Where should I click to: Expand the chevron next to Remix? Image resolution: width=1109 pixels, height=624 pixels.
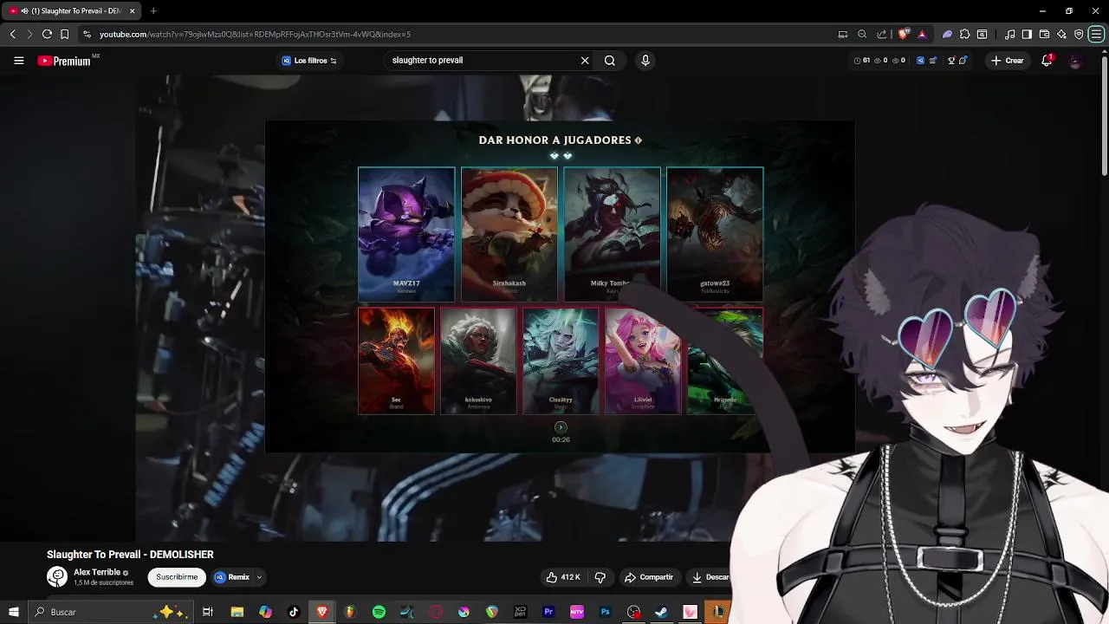pos(258,577)
